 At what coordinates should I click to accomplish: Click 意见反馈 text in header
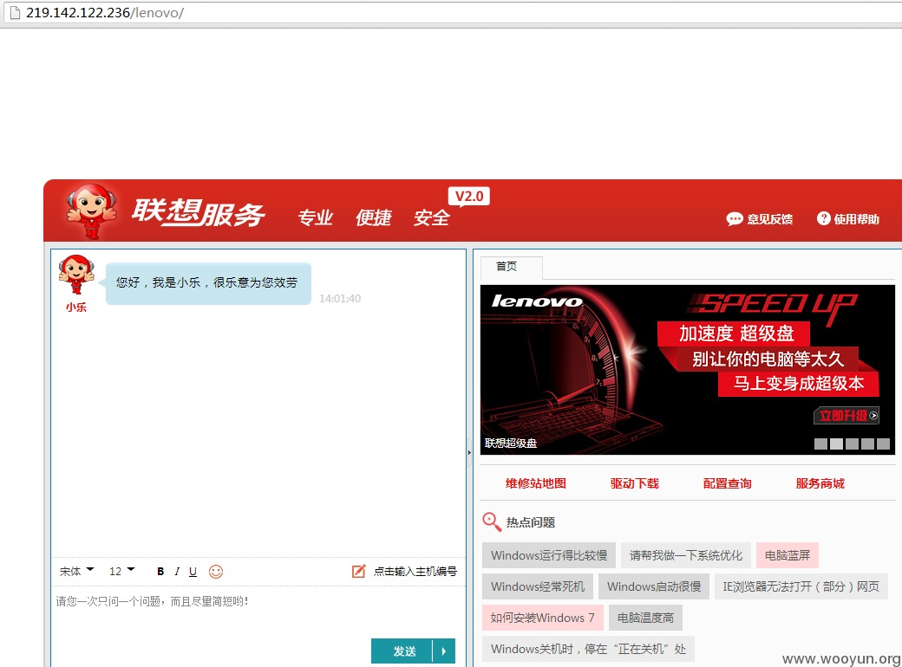click(x=769, y=219)
